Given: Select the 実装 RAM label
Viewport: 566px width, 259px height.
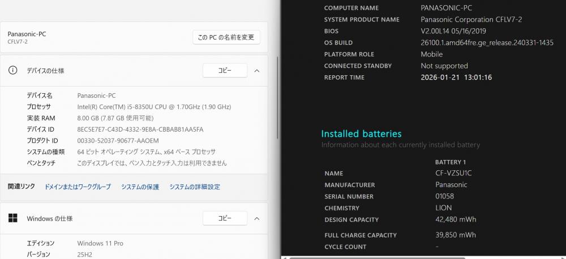Looking at the screenshot, I should tap(41, 118).
